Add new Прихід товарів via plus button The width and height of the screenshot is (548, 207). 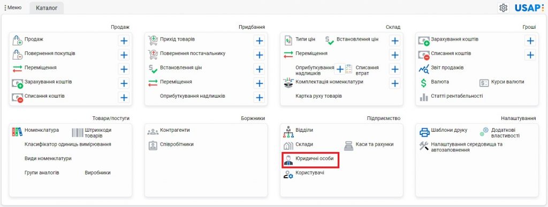coord(260,41)
